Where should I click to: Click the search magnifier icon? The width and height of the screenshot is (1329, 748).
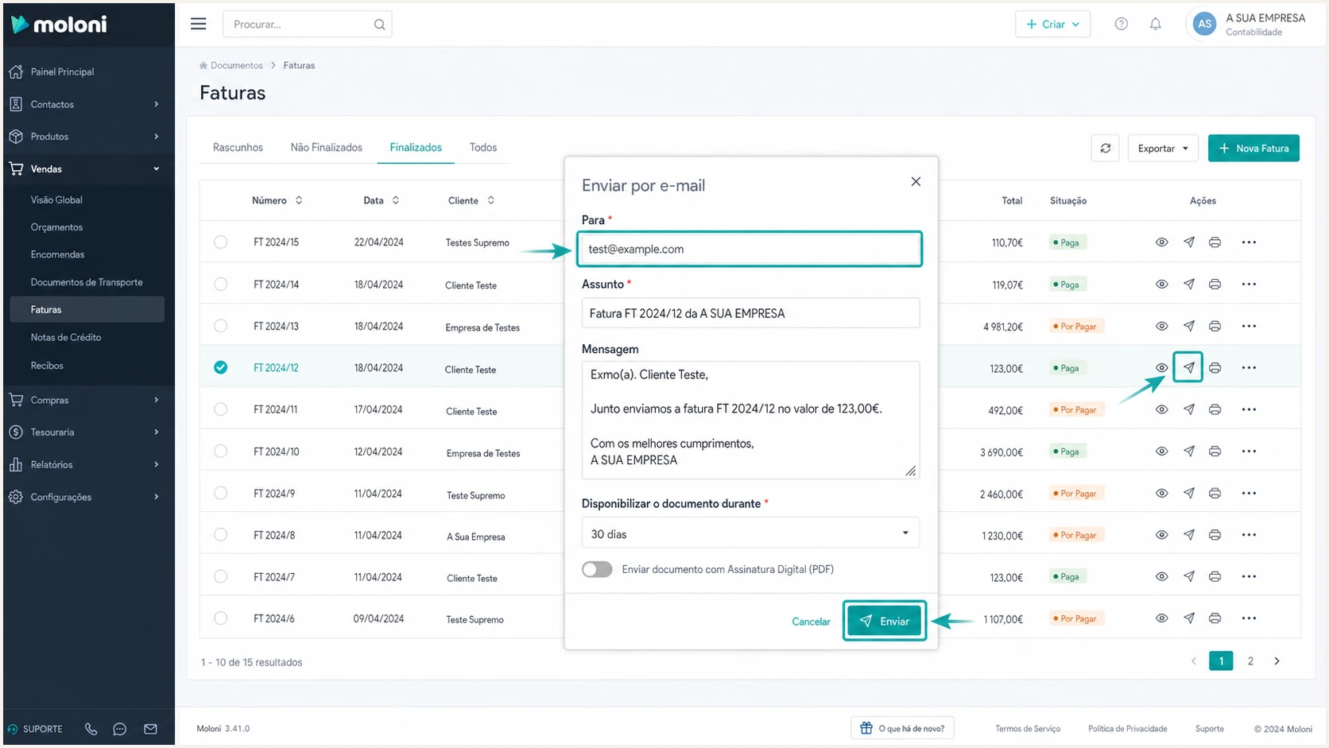point(379,25)
